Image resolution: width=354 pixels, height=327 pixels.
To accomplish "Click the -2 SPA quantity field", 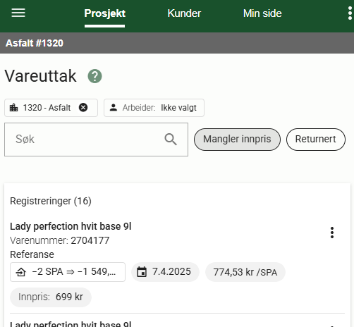I will point(68,272).
